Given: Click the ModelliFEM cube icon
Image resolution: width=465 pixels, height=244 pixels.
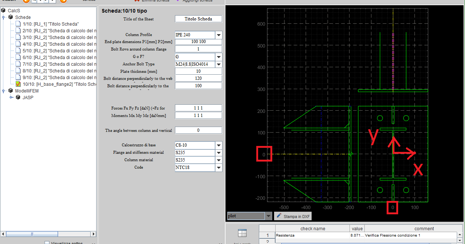Looking at the screenshot, I should (10, 91).
